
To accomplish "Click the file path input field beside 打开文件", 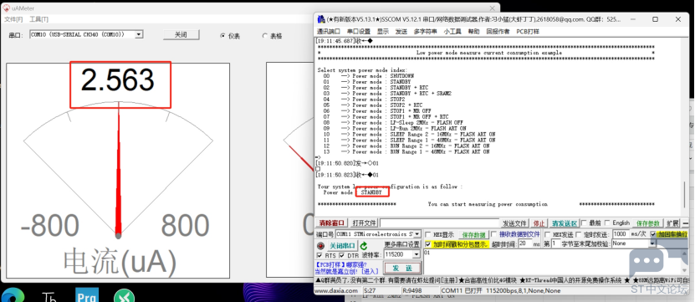I will tap(439, 223).
